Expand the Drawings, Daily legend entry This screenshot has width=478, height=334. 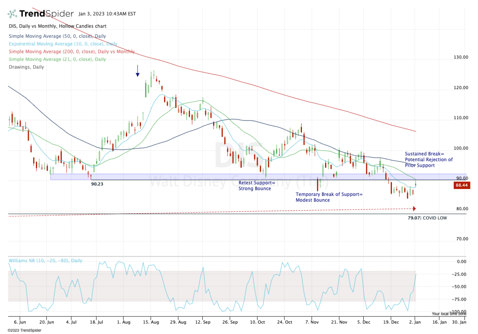(x=26, y=67)
